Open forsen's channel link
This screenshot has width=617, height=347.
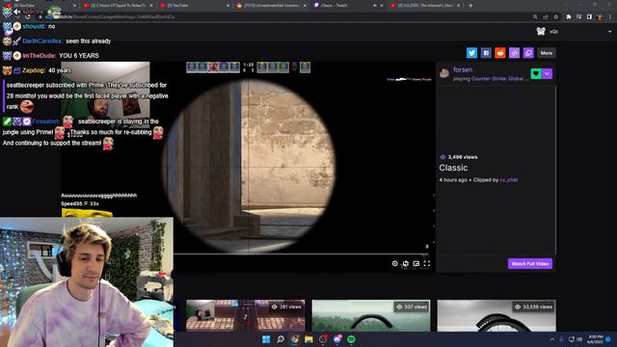(463, 70)
